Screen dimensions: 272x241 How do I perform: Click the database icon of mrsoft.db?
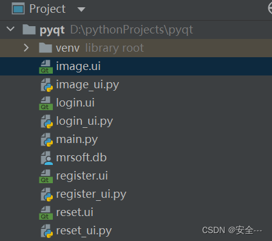coord(47,158)
